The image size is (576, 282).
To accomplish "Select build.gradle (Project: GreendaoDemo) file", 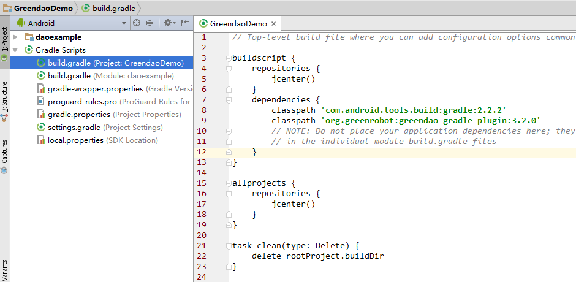I will pyautogui.click(x=102, y=63).
